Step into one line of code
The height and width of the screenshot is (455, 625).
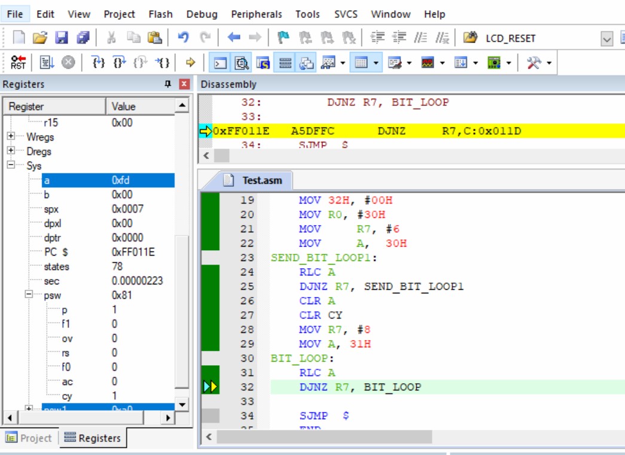click(98, 62)
